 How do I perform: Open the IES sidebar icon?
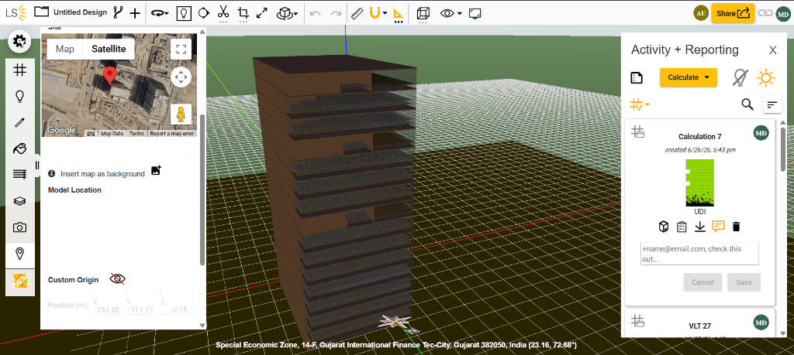(19, 281)
